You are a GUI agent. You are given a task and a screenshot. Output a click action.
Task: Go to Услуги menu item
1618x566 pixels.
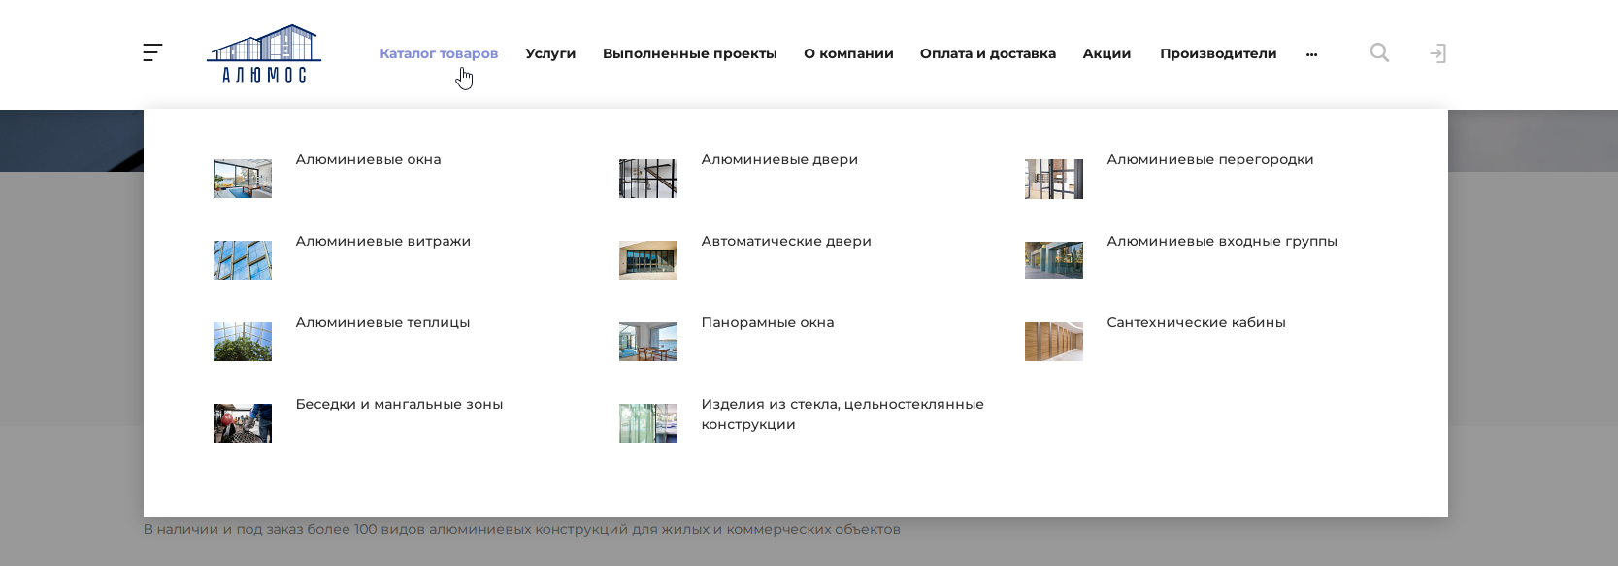pos(550,53)
